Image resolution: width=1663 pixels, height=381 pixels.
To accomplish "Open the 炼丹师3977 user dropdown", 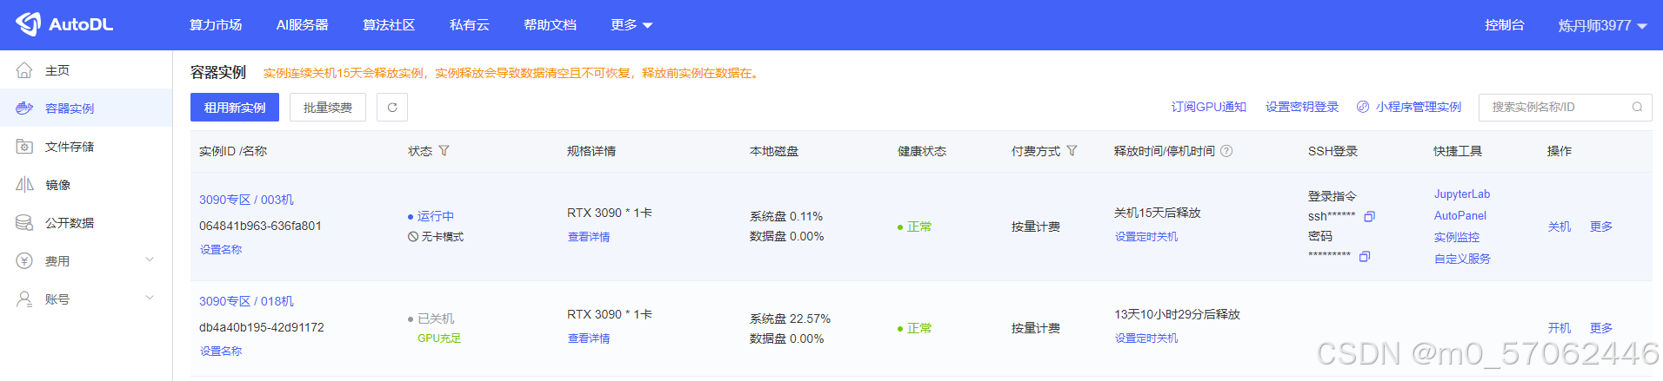I will tap(1602, 25).
